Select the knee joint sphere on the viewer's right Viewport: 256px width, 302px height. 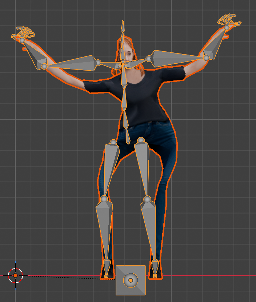(x=147, y=199)
